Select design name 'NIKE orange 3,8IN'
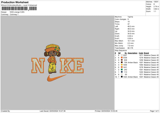The height and width of the screenshot is (113, 160). 17,12
